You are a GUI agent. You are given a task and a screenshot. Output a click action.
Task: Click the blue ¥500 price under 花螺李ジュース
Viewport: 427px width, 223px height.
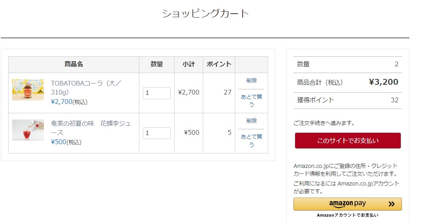click(x=59, y=142)
